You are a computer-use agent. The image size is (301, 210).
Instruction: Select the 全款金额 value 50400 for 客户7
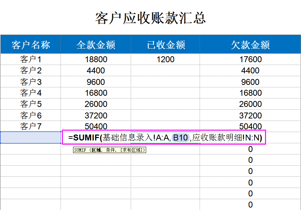click(x=96, y=126)
